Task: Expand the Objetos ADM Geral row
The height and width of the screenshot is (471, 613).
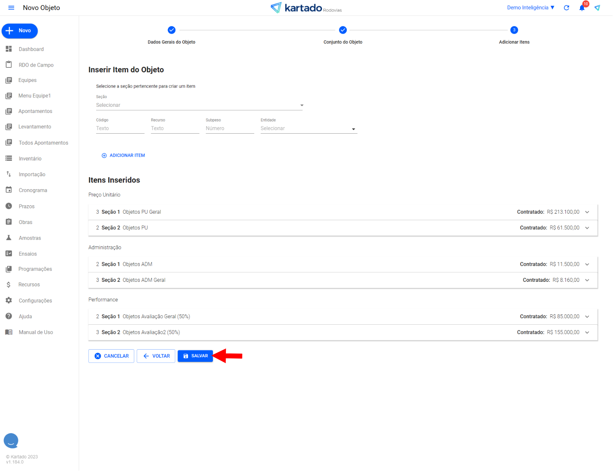Action: click(x=587, y=280)
